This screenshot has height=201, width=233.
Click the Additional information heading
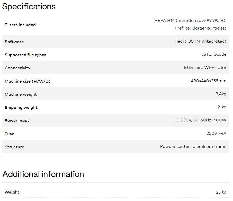pyautogui.click(x=43, y=174)
